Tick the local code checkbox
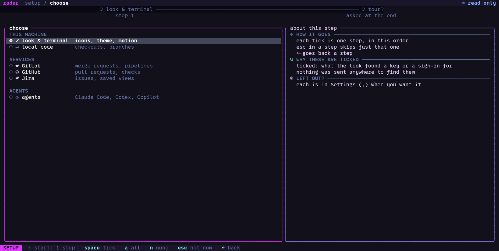The image size is (499, 251). (11, 47)
